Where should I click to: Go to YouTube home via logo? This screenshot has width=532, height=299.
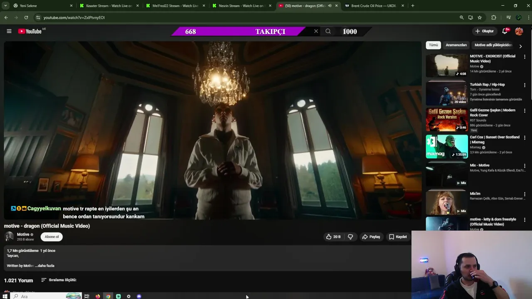tap(30, 31)
